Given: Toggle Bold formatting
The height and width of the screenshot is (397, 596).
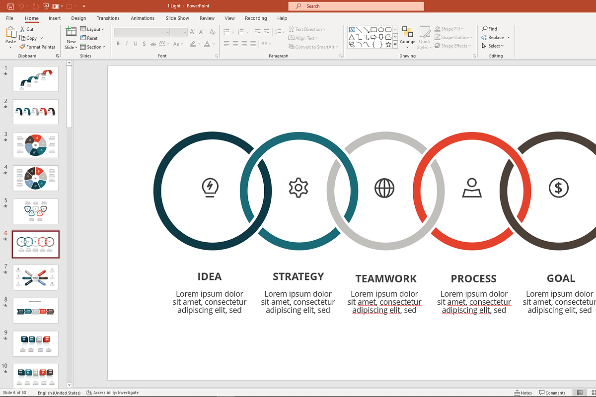Looking at the screenshot, I should click(118, 44).
